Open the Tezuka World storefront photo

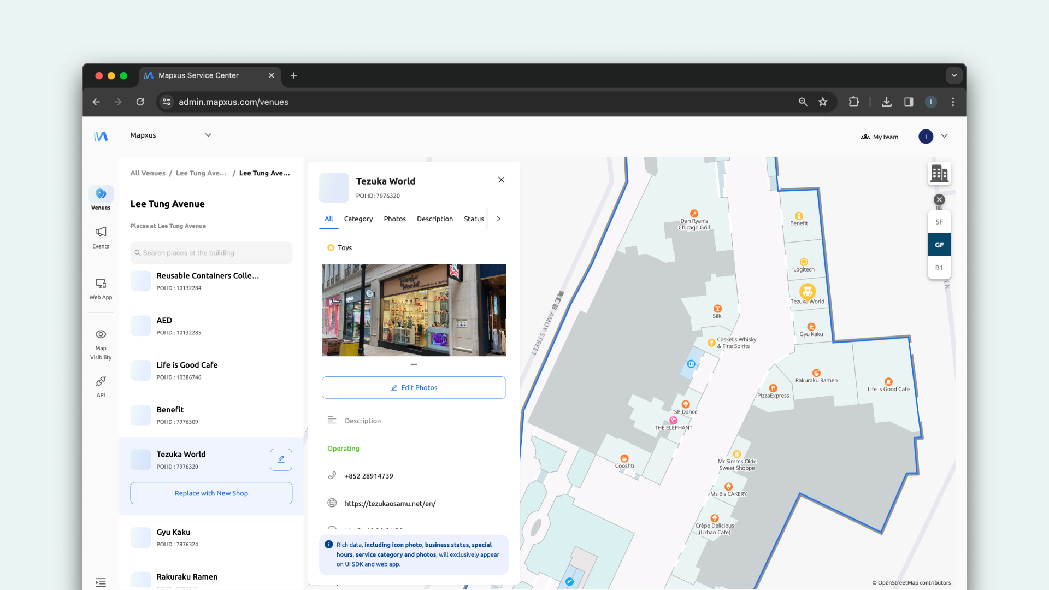click(x=414, y=310)
